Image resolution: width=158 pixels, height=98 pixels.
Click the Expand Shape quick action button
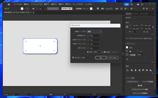[147, 82]
